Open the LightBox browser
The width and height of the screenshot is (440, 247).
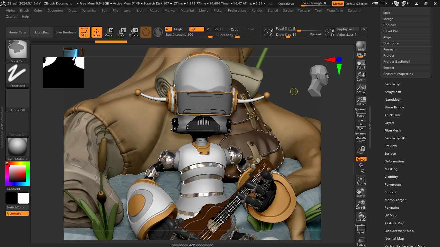point(42,32)
